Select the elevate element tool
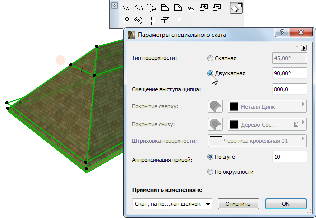This screenshot has height=218, width=316. [x=165, y=20]
